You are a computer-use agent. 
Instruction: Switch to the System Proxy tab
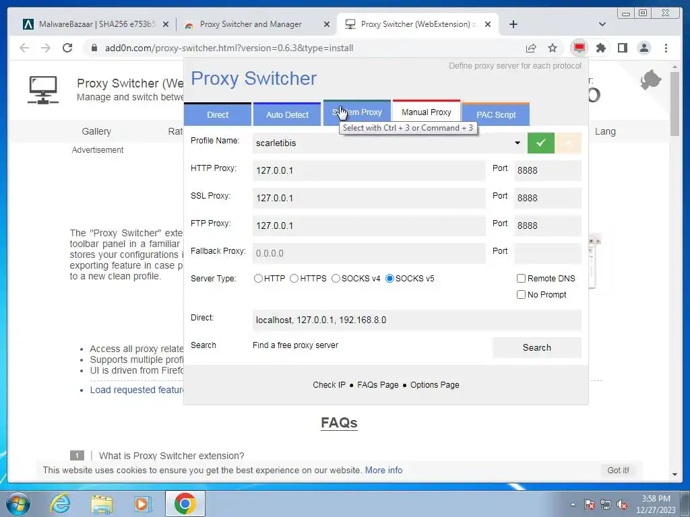tap(357, 112)
